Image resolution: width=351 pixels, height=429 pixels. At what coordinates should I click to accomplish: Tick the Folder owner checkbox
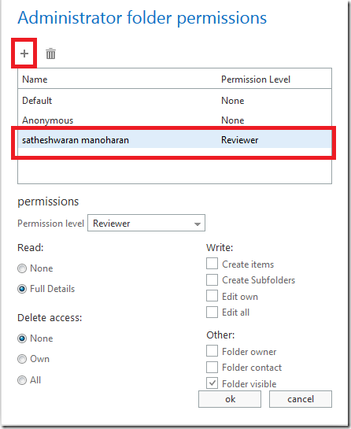[x=212, y=351]
